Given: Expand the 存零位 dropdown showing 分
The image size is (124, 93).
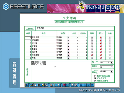Looking at the screenshot, I should pyautogui.click(x=112, y=67).
